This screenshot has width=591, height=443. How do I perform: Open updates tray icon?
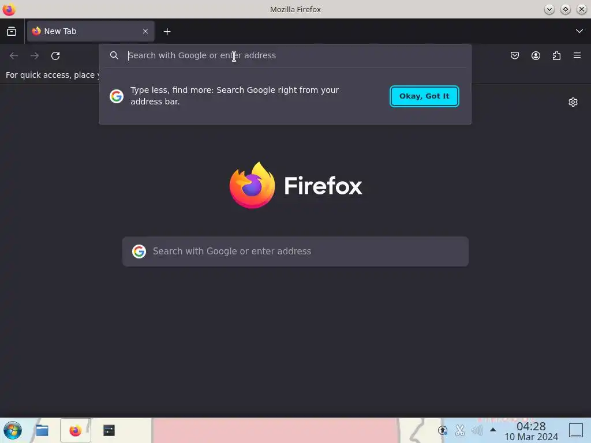443,430
